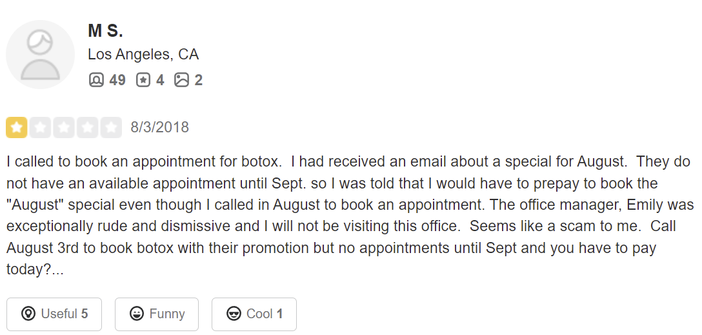Mark the review as Funny by its label
The width and height of the screenshot is (702, 335).
pos(167,314)
